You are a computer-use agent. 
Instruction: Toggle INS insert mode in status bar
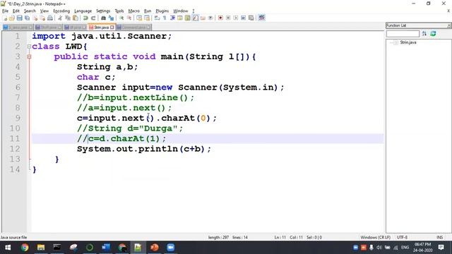[439, 237]
